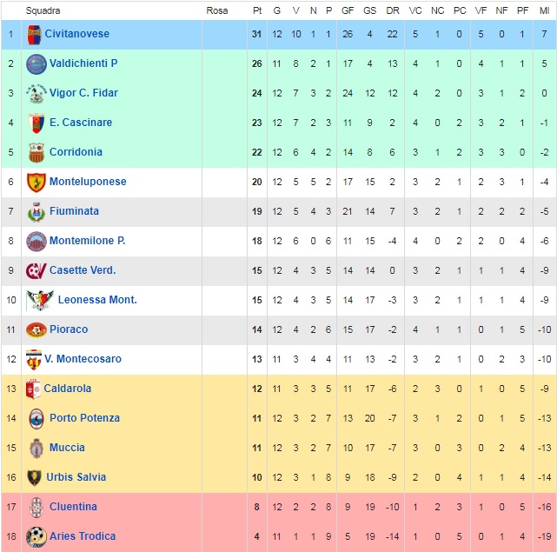
Task: Click the Pioraco orange oval logo
Action: point(36,329)
